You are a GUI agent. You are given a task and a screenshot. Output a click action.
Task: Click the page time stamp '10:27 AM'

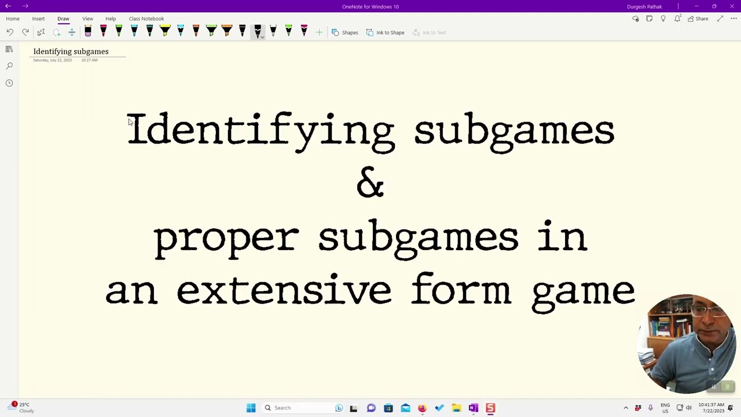point(89,60)
